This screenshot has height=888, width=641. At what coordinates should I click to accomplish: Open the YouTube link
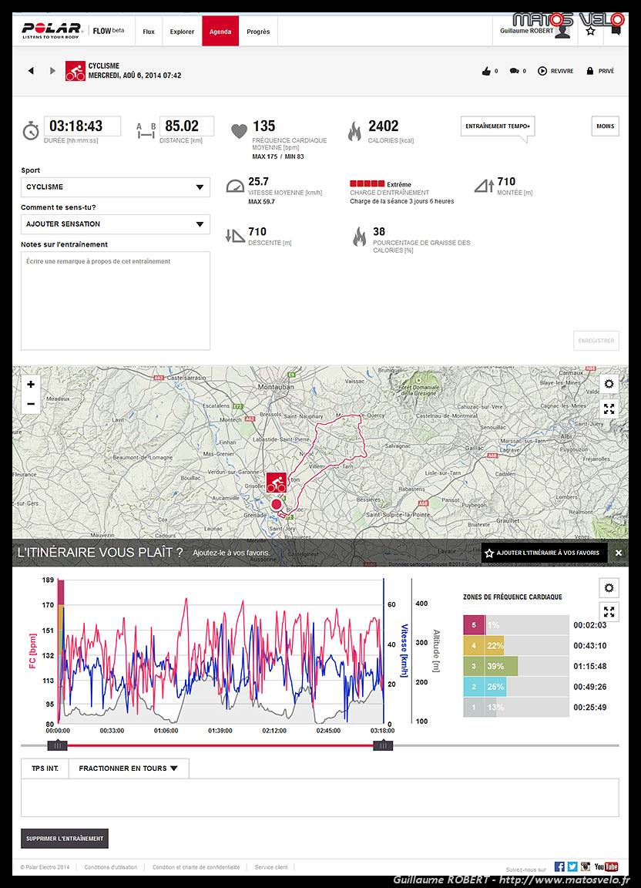tap(606, 866)
